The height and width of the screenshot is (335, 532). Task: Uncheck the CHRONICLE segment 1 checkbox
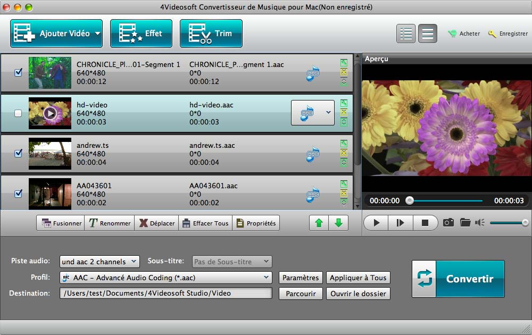tap(18, 72)
